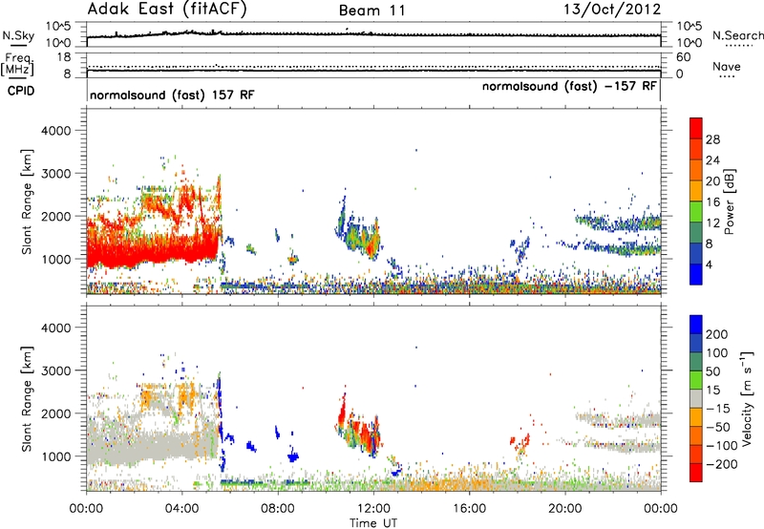This screenshot has height=529, width=764.
Task: Click the 'Time UT' axis label
Action: tap(373, 523)
